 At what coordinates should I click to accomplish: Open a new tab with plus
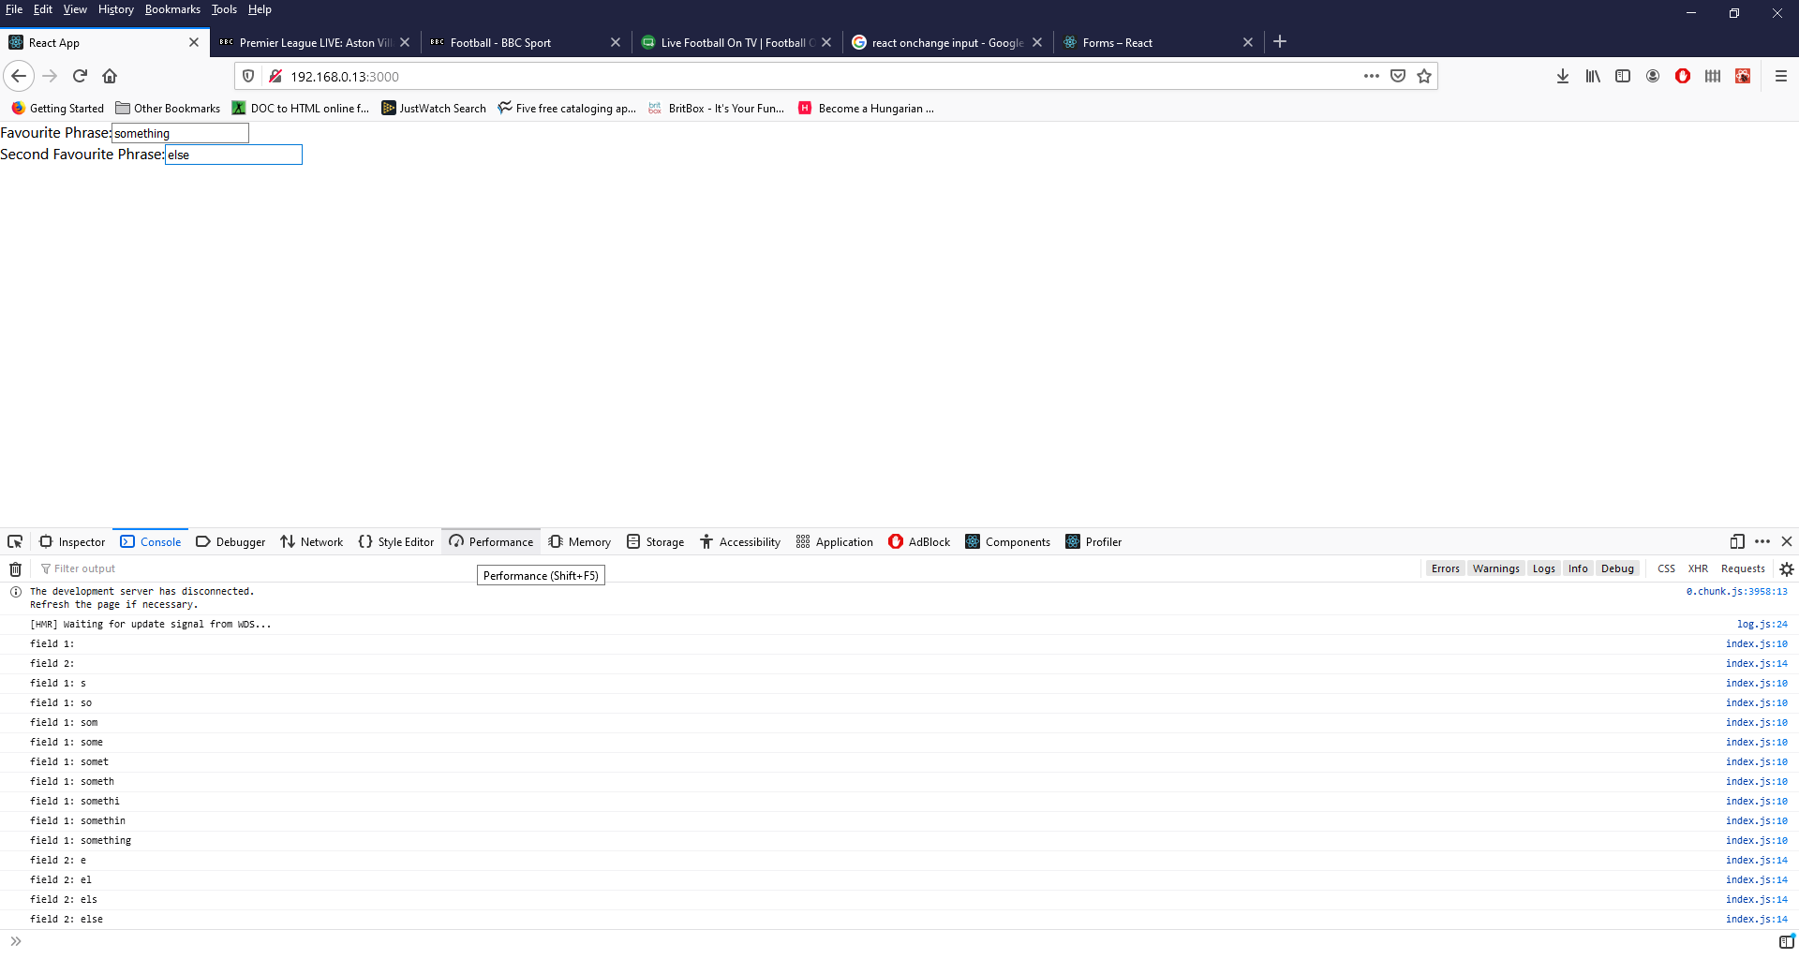pos(1280,41)
